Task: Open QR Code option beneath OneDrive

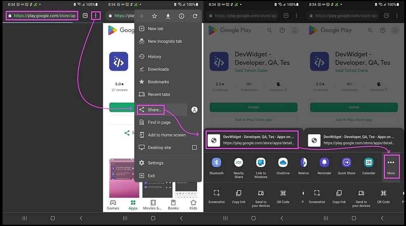Action: pyautogui.click(x=283, y=197)
